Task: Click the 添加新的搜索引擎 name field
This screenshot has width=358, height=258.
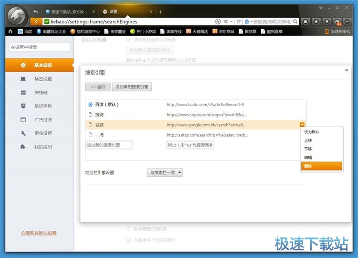Action: [x=109, y=145]
